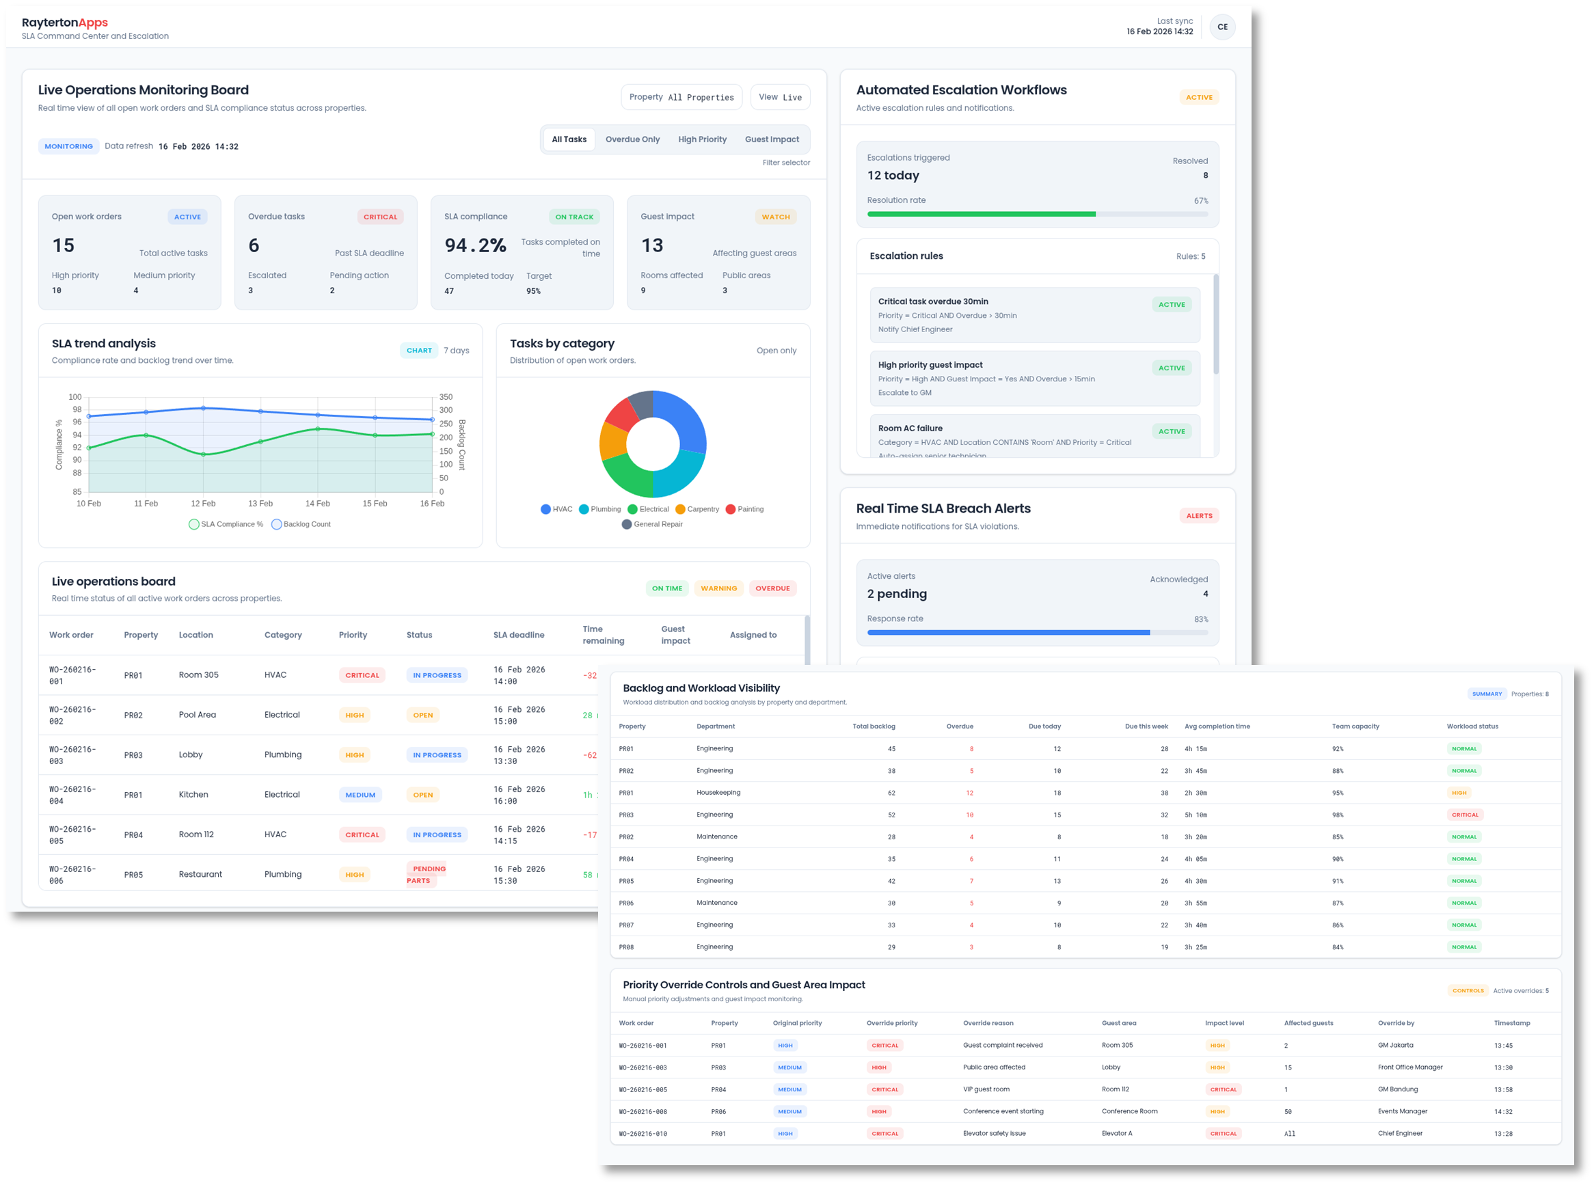Toggle Plumbing legend dot in category chart
Image resolution: width=1594 pixels, height=1185 pixels.
click(584, 509)
